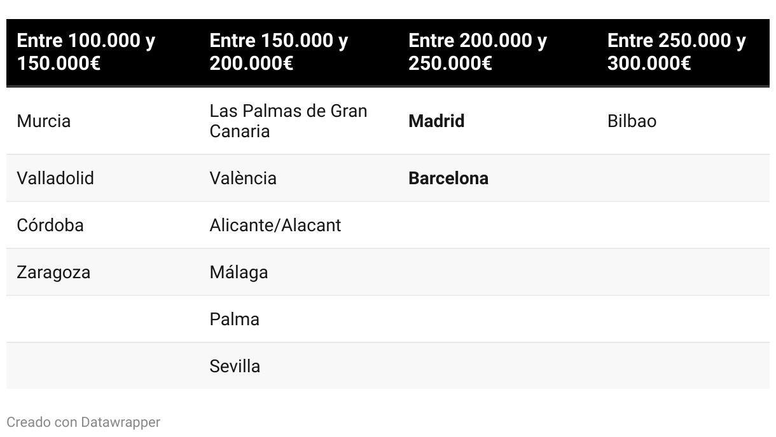
Task: Click 'Las Palmas de Gran Canaria' cell
Action: 288,121
